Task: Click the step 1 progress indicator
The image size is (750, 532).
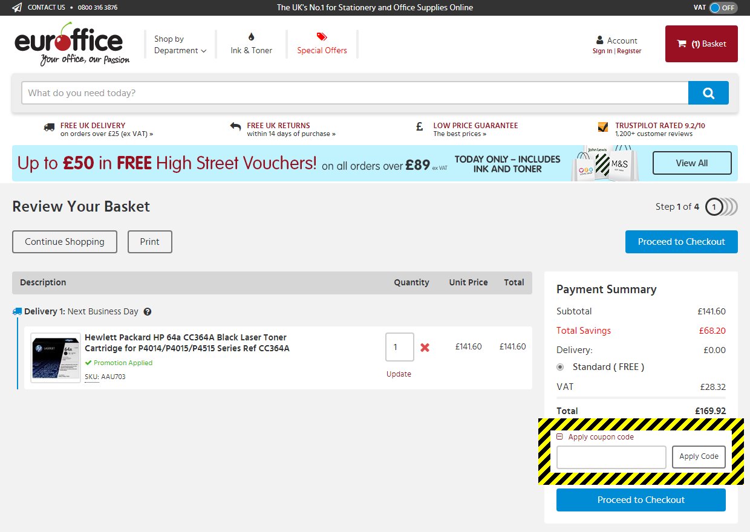Action: coord(714,207)
